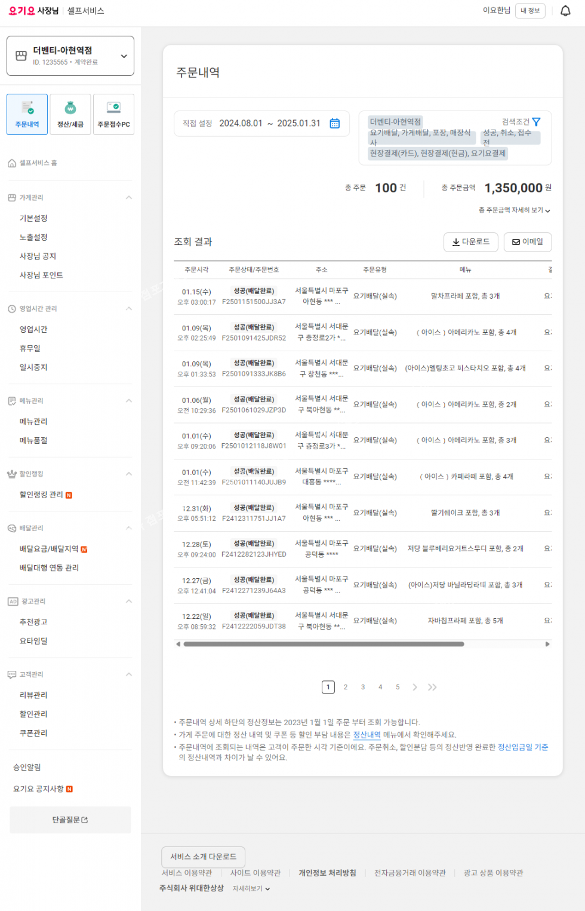Open 리뷰관리 in the sidebar
The height and width of the screenshot is (911, 585).
click(x=33, y=695)
